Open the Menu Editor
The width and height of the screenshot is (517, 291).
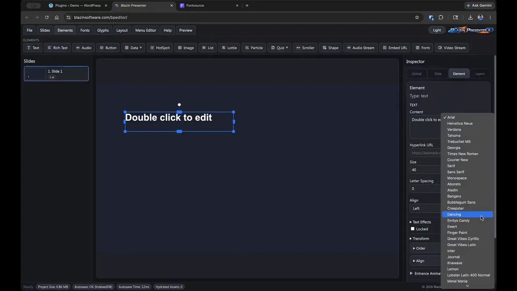(145, 30)
